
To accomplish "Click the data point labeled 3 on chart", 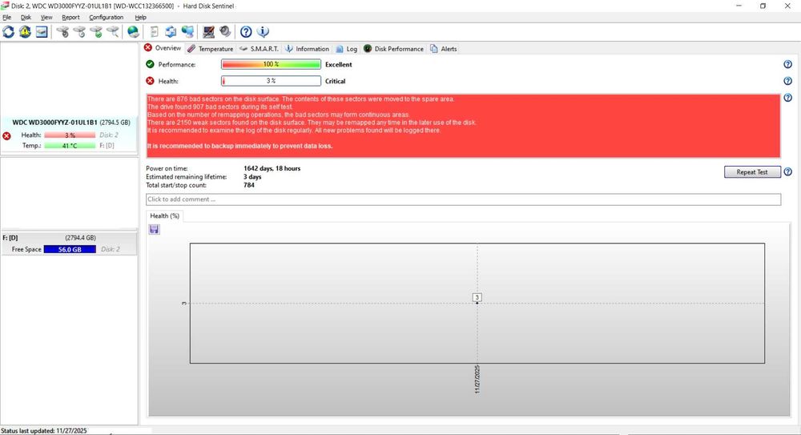I will [477, 303].
